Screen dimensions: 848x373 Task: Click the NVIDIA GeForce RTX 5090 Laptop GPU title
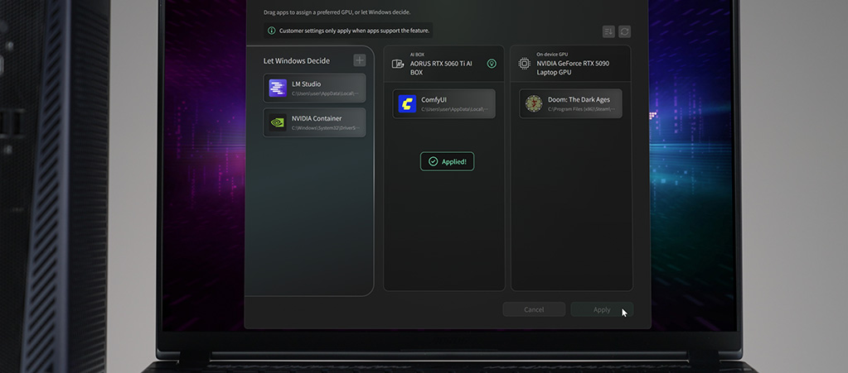pyautogui.click(x=573, y=68)
